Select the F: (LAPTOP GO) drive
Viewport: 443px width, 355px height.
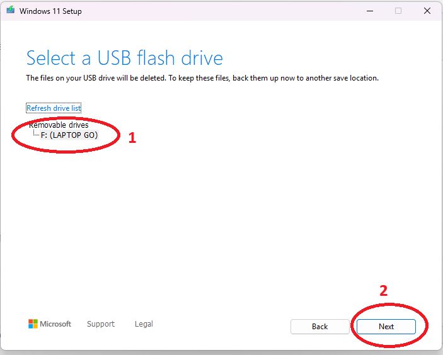pyautogui.click(x=70, y=135)
